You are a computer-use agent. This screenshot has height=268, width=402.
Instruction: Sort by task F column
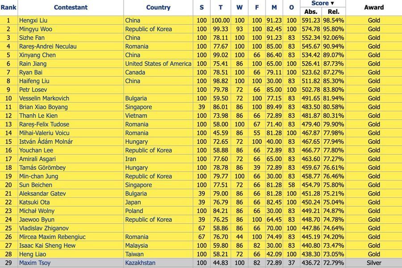tap(257, 8)
